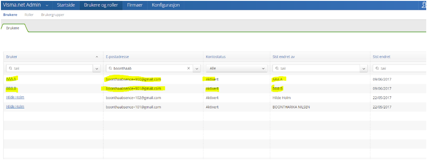Go to Firmaer in top navigation
This screenshot has height=161, width=428.
tap(135, 5)
